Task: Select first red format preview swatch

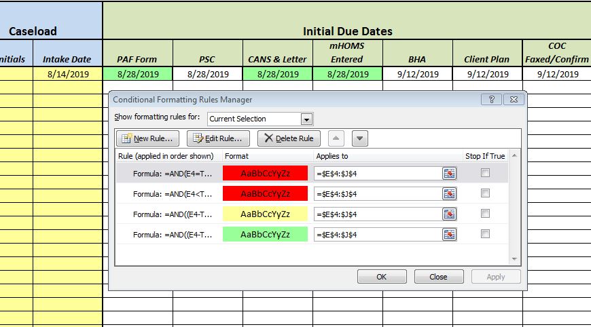Action: pyautogui.click(x=266, y=174)
